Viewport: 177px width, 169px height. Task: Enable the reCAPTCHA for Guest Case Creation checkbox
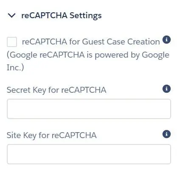tap(12, 42)
